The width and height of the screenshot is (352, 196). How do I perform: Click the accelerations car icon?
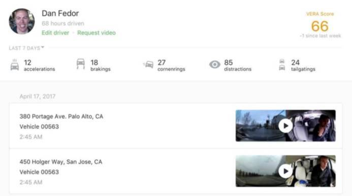pos(15,65)
